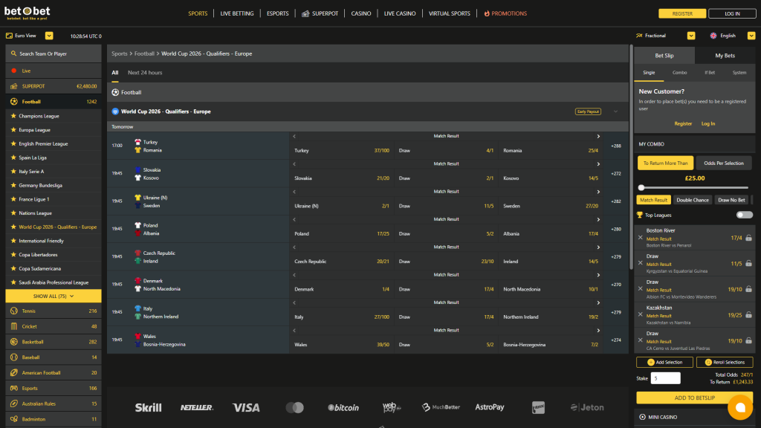The height and width of the screenshot is (428, 761).
Task: Select Draw No Bet combo filter
Action: pos(731,200)
